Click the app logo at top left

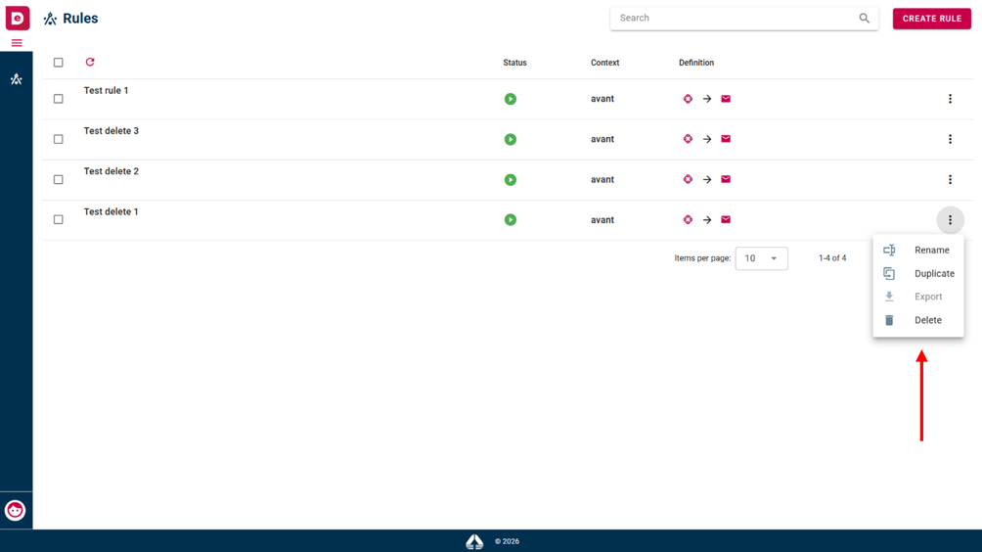[17, 18]
